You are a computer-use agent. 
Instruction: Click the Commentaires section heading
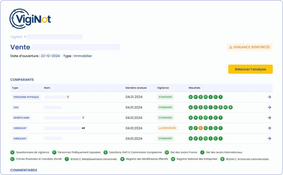click(x=23, y=170)
